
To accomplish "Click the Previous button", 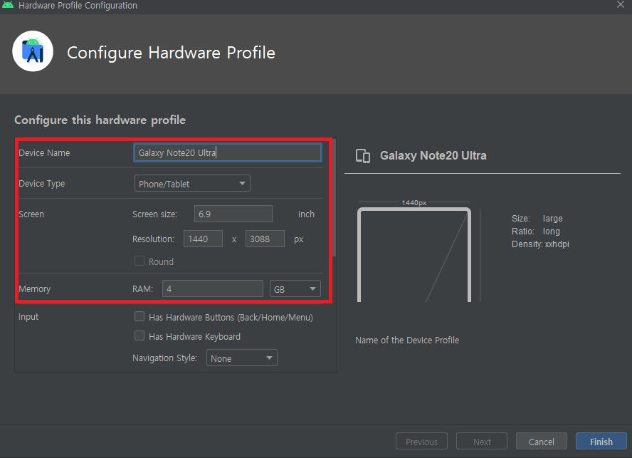I will (421, 442).
